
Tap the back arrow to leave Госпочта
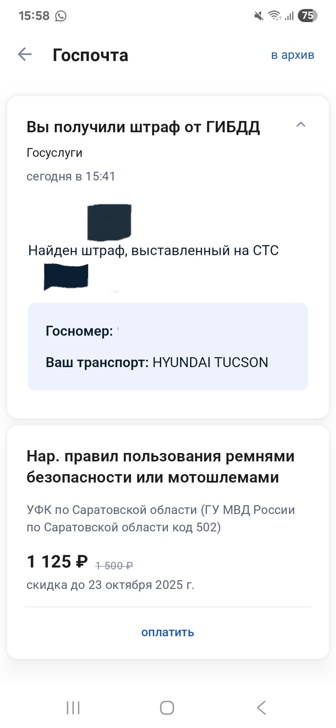[24, 54]
